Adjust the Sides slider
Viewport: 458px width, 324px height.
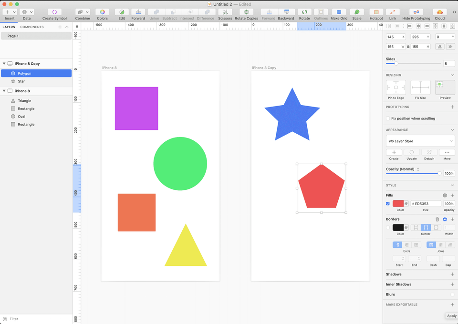coord(396,64)
